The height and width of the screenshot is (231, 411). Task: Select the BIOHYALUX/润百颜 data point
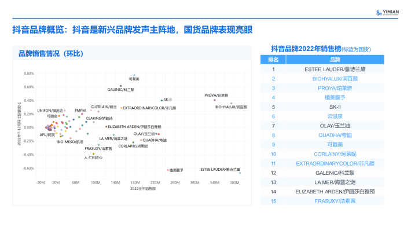[231, 103]
